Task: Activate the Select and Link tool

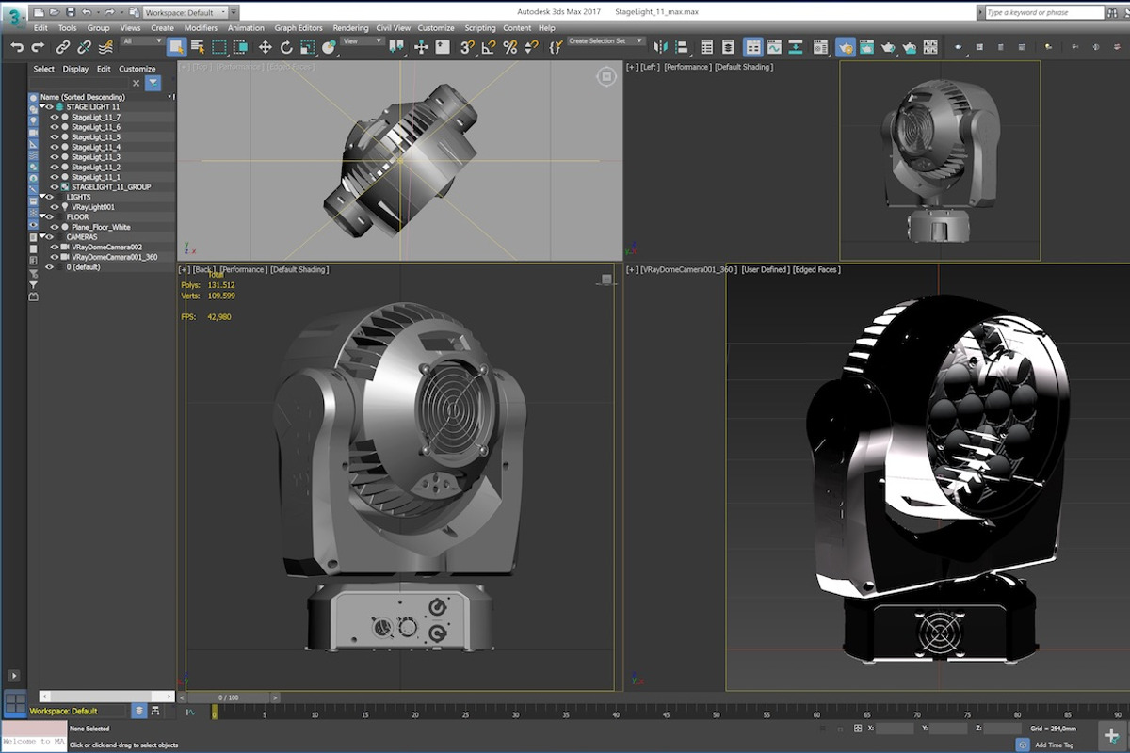Action: (63, 47)
